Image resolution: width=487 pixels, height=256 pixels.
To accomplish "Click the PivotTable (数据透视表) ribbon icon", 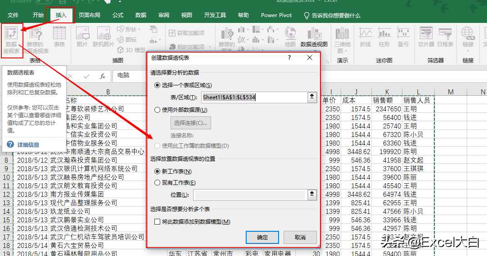I will 12,40.
